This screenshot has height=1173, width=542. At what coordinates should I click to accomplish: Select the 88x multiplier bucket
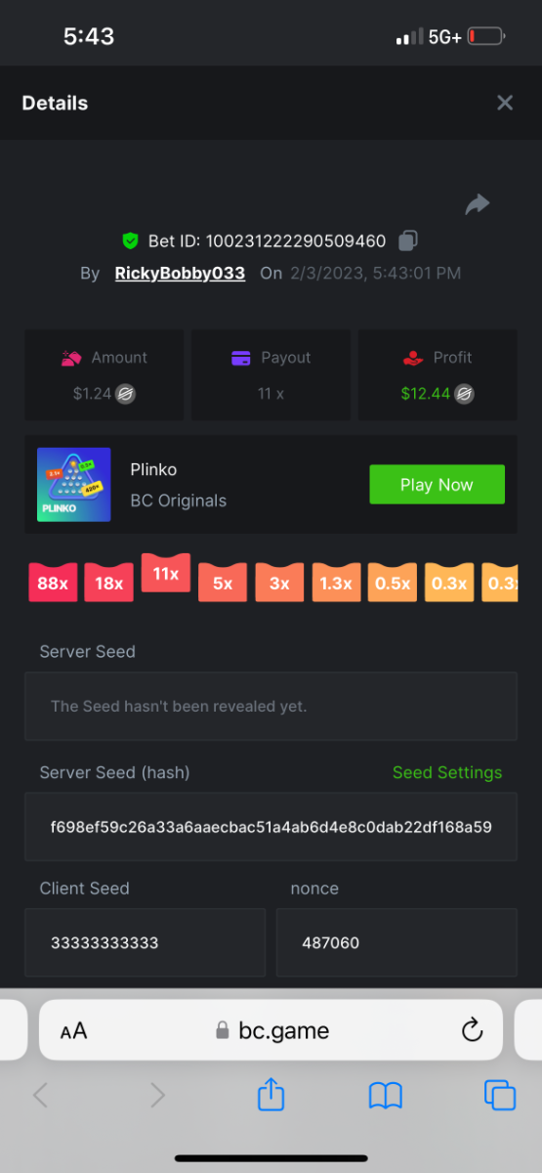coord(53,583)
